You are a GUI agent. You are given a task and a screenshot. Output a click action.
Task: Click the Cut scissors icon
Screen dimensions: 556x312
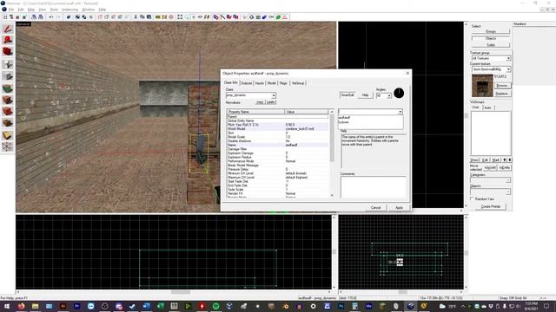click(x=136, y=17)
